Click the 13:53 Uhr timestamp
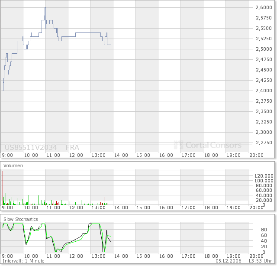Viewport: 277px width, 266px height. pyautogui.click(x=260, y=261)
